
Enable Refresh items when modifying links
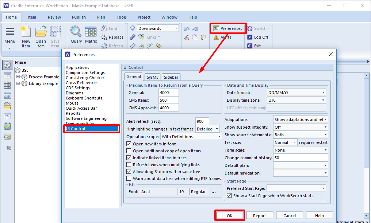tap(129, 164)
